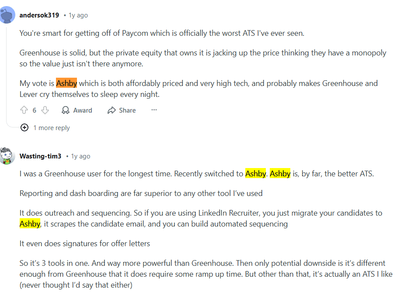Click the Share arrow icon

111,110
